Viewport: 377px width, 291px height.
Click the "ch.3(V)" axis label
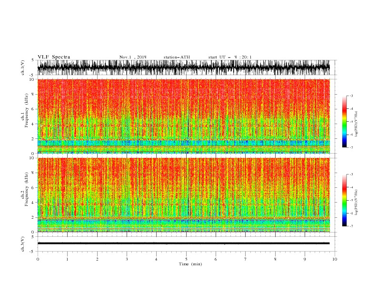pyautogui.click(x=23, y=244)
